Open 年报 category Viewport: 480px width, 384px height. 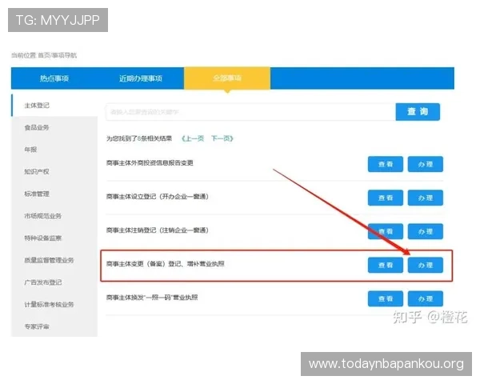(x=30, y=150)
